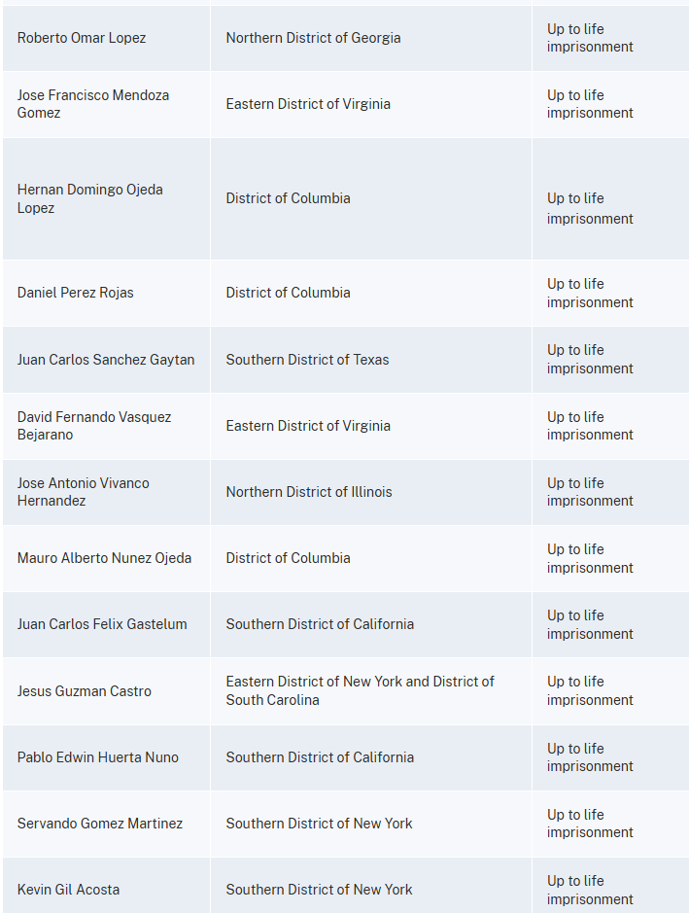Click Jose Antonio Vivanco Hernandez cell
This screenshot has height=913, width=689.
pos(84,492)
